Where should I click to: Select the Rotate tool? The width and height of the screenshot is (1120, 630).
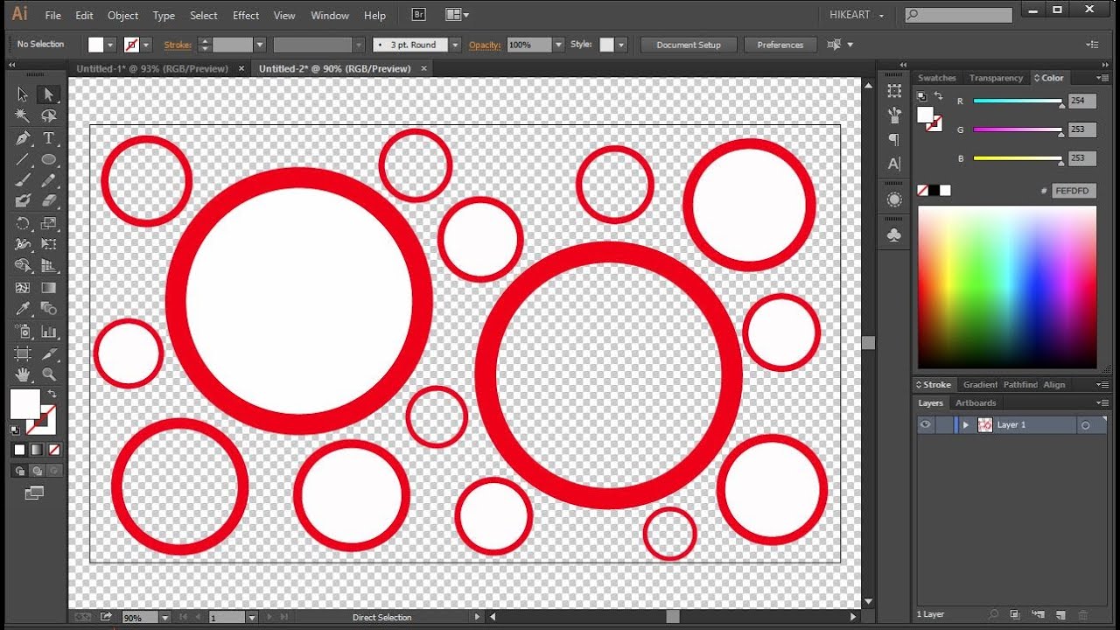(x=23, y=224)
